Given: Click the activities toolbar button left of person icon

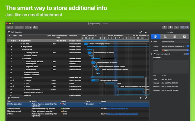Looking at the screenshot, I should [x=164, y=27].
